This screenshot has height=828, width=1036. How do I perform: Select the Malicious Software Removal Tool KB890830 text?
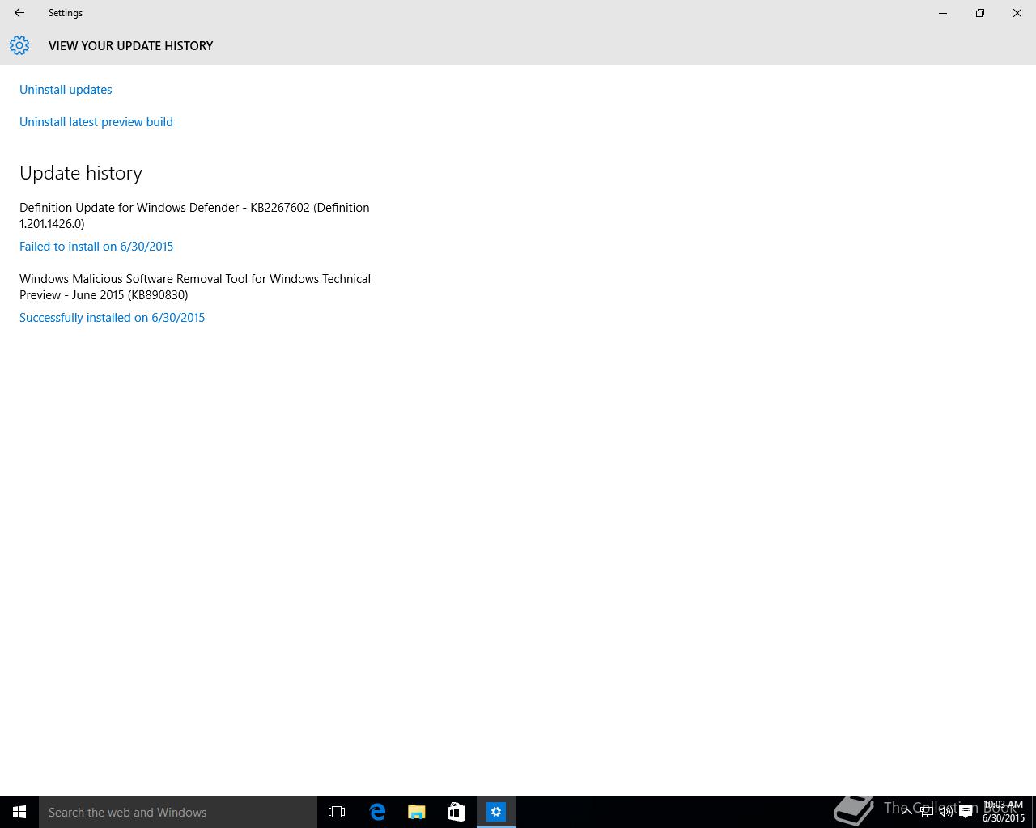pos(195,287)
